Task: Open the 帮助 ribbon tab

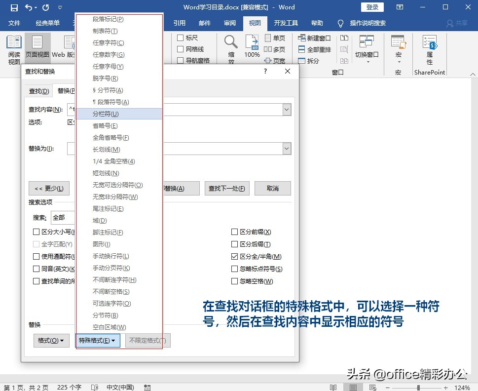Action: click(x=317, y=23)
